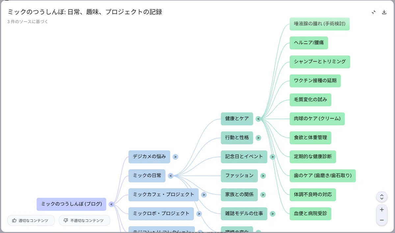This screenshot has width=395, height=233.
Task: Click the 家族との関係 node label
Action: point(239,195)
